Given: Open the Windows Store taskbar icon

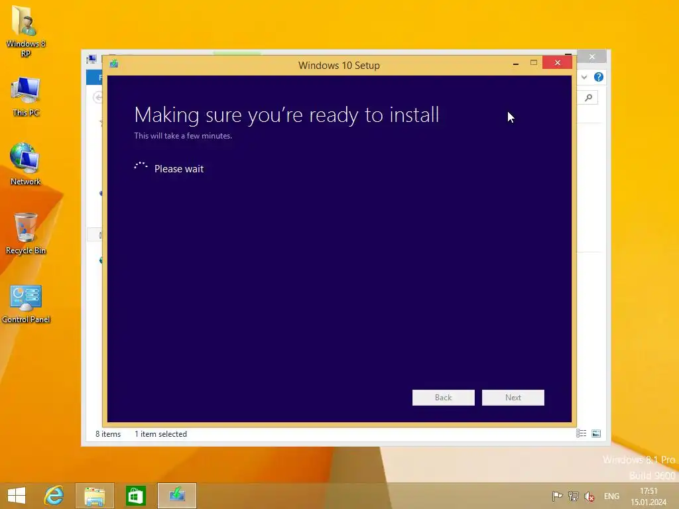Looking at the screenshot, I should [135, 496].
